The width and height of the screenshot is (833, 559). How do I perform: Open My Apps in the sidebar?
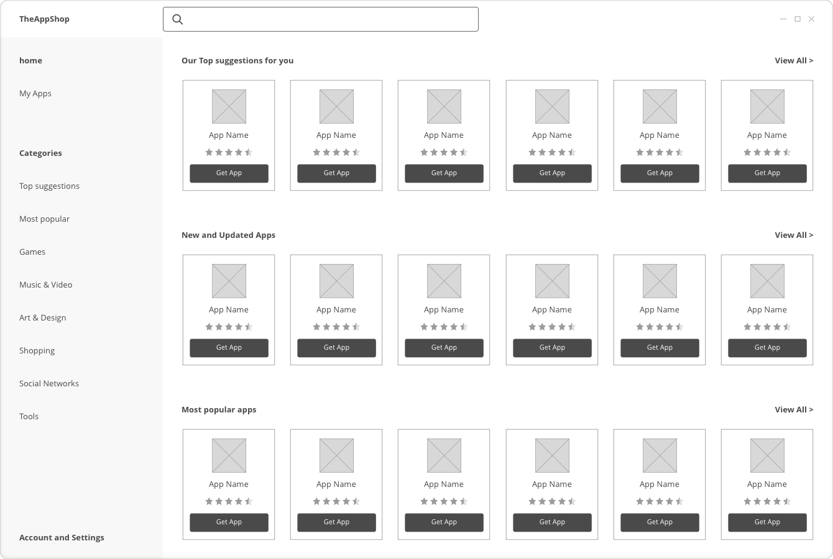coord(35,94)
